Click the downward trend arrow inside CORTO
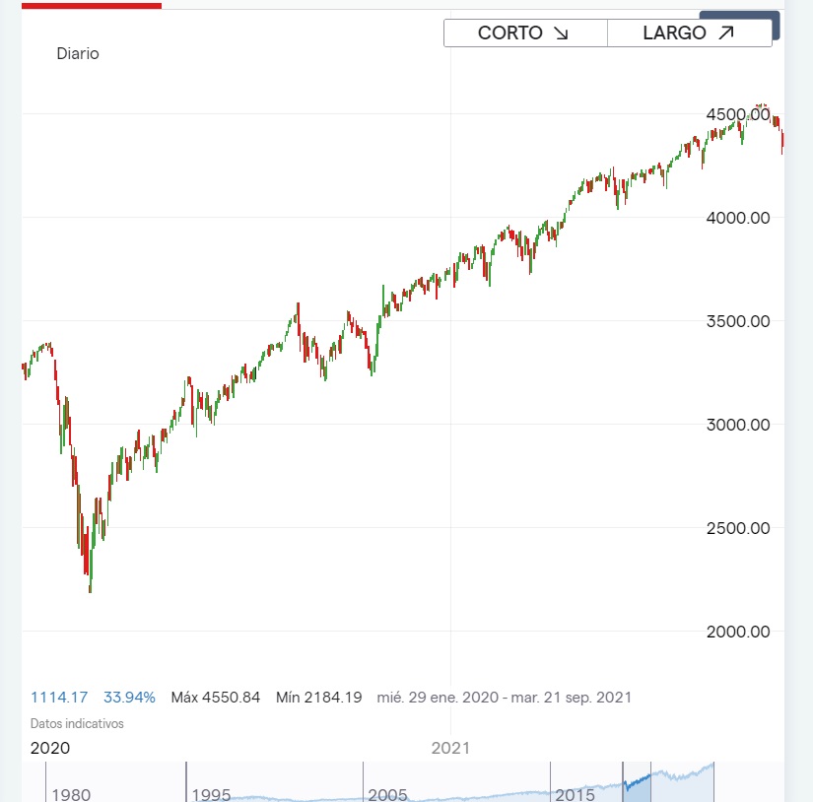813x802 pixels. point(563,33)
